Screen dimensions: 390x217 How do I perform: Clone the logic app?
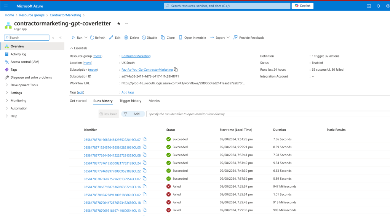pyautogui.click(x=168, y=38)
